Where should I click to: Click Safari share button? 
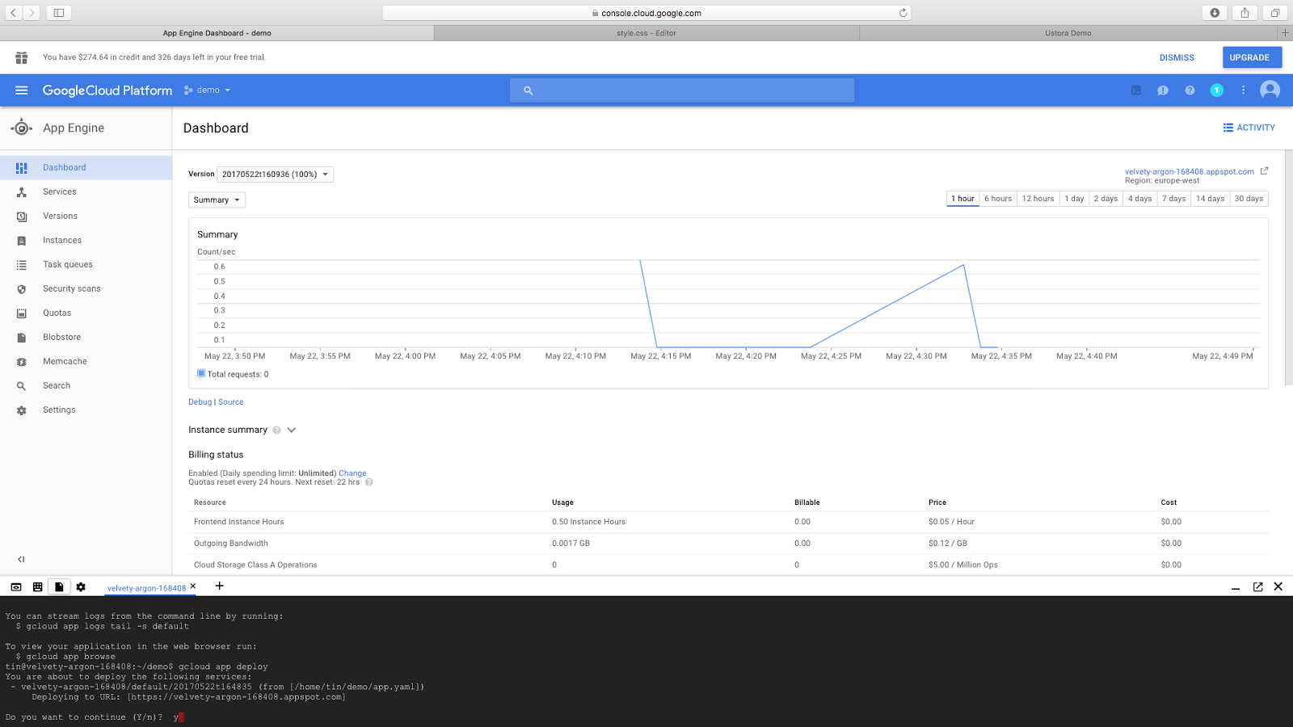pos(1245,13)
